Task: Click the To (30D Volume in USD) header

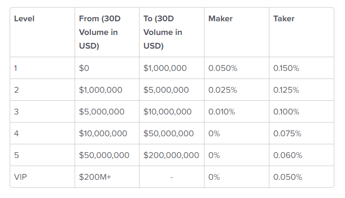Action: [x=163, y=32]
